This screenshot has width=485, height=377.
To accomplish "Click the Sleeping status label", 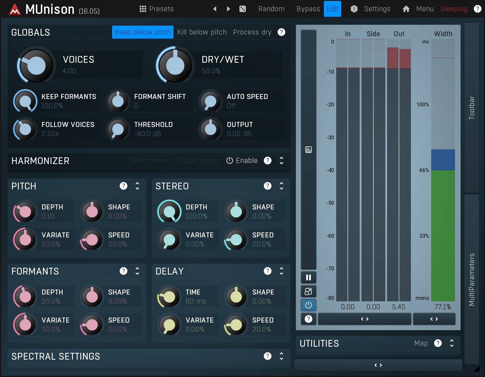I will (x=454, y=9).
